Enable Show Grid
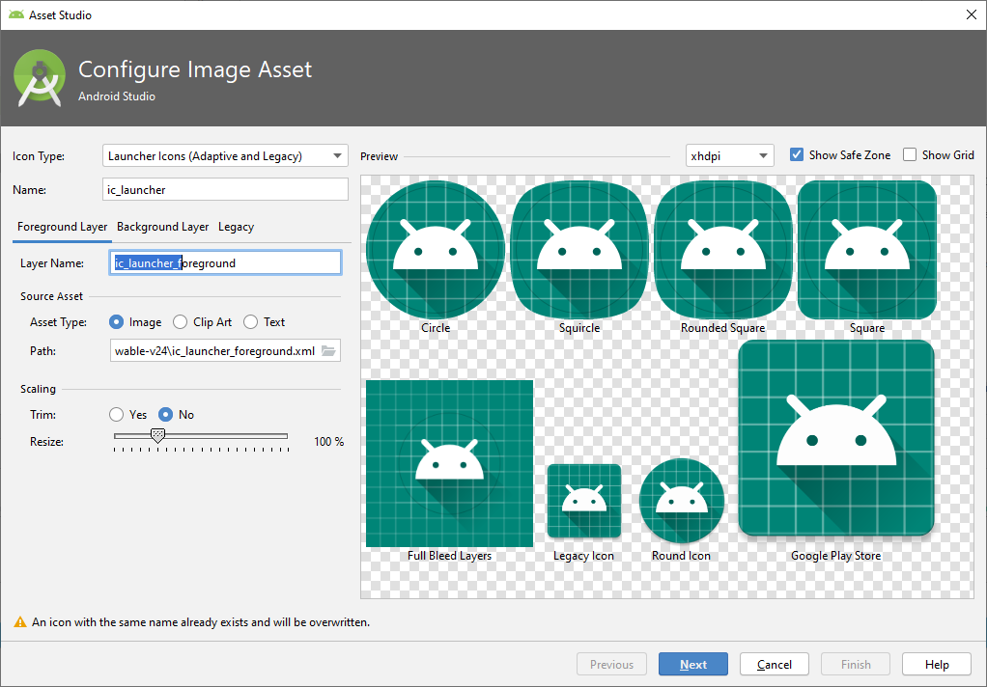 point(909,154)
